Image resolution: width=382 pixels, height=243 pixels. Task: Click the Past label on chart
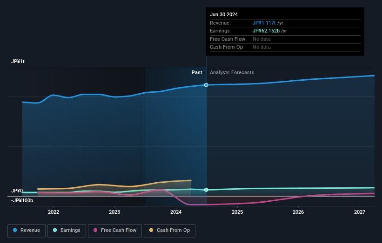(197, 73)
